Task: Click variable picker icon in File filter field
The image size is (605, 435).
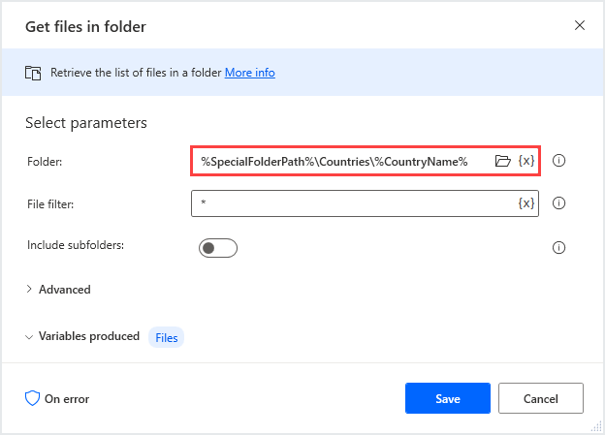Action: point(525,203)
